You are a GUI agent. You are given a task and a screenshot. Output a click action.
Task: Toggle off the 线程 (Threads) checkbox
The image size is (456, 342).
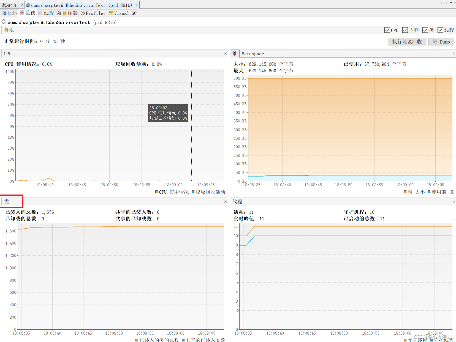point(440,30)
